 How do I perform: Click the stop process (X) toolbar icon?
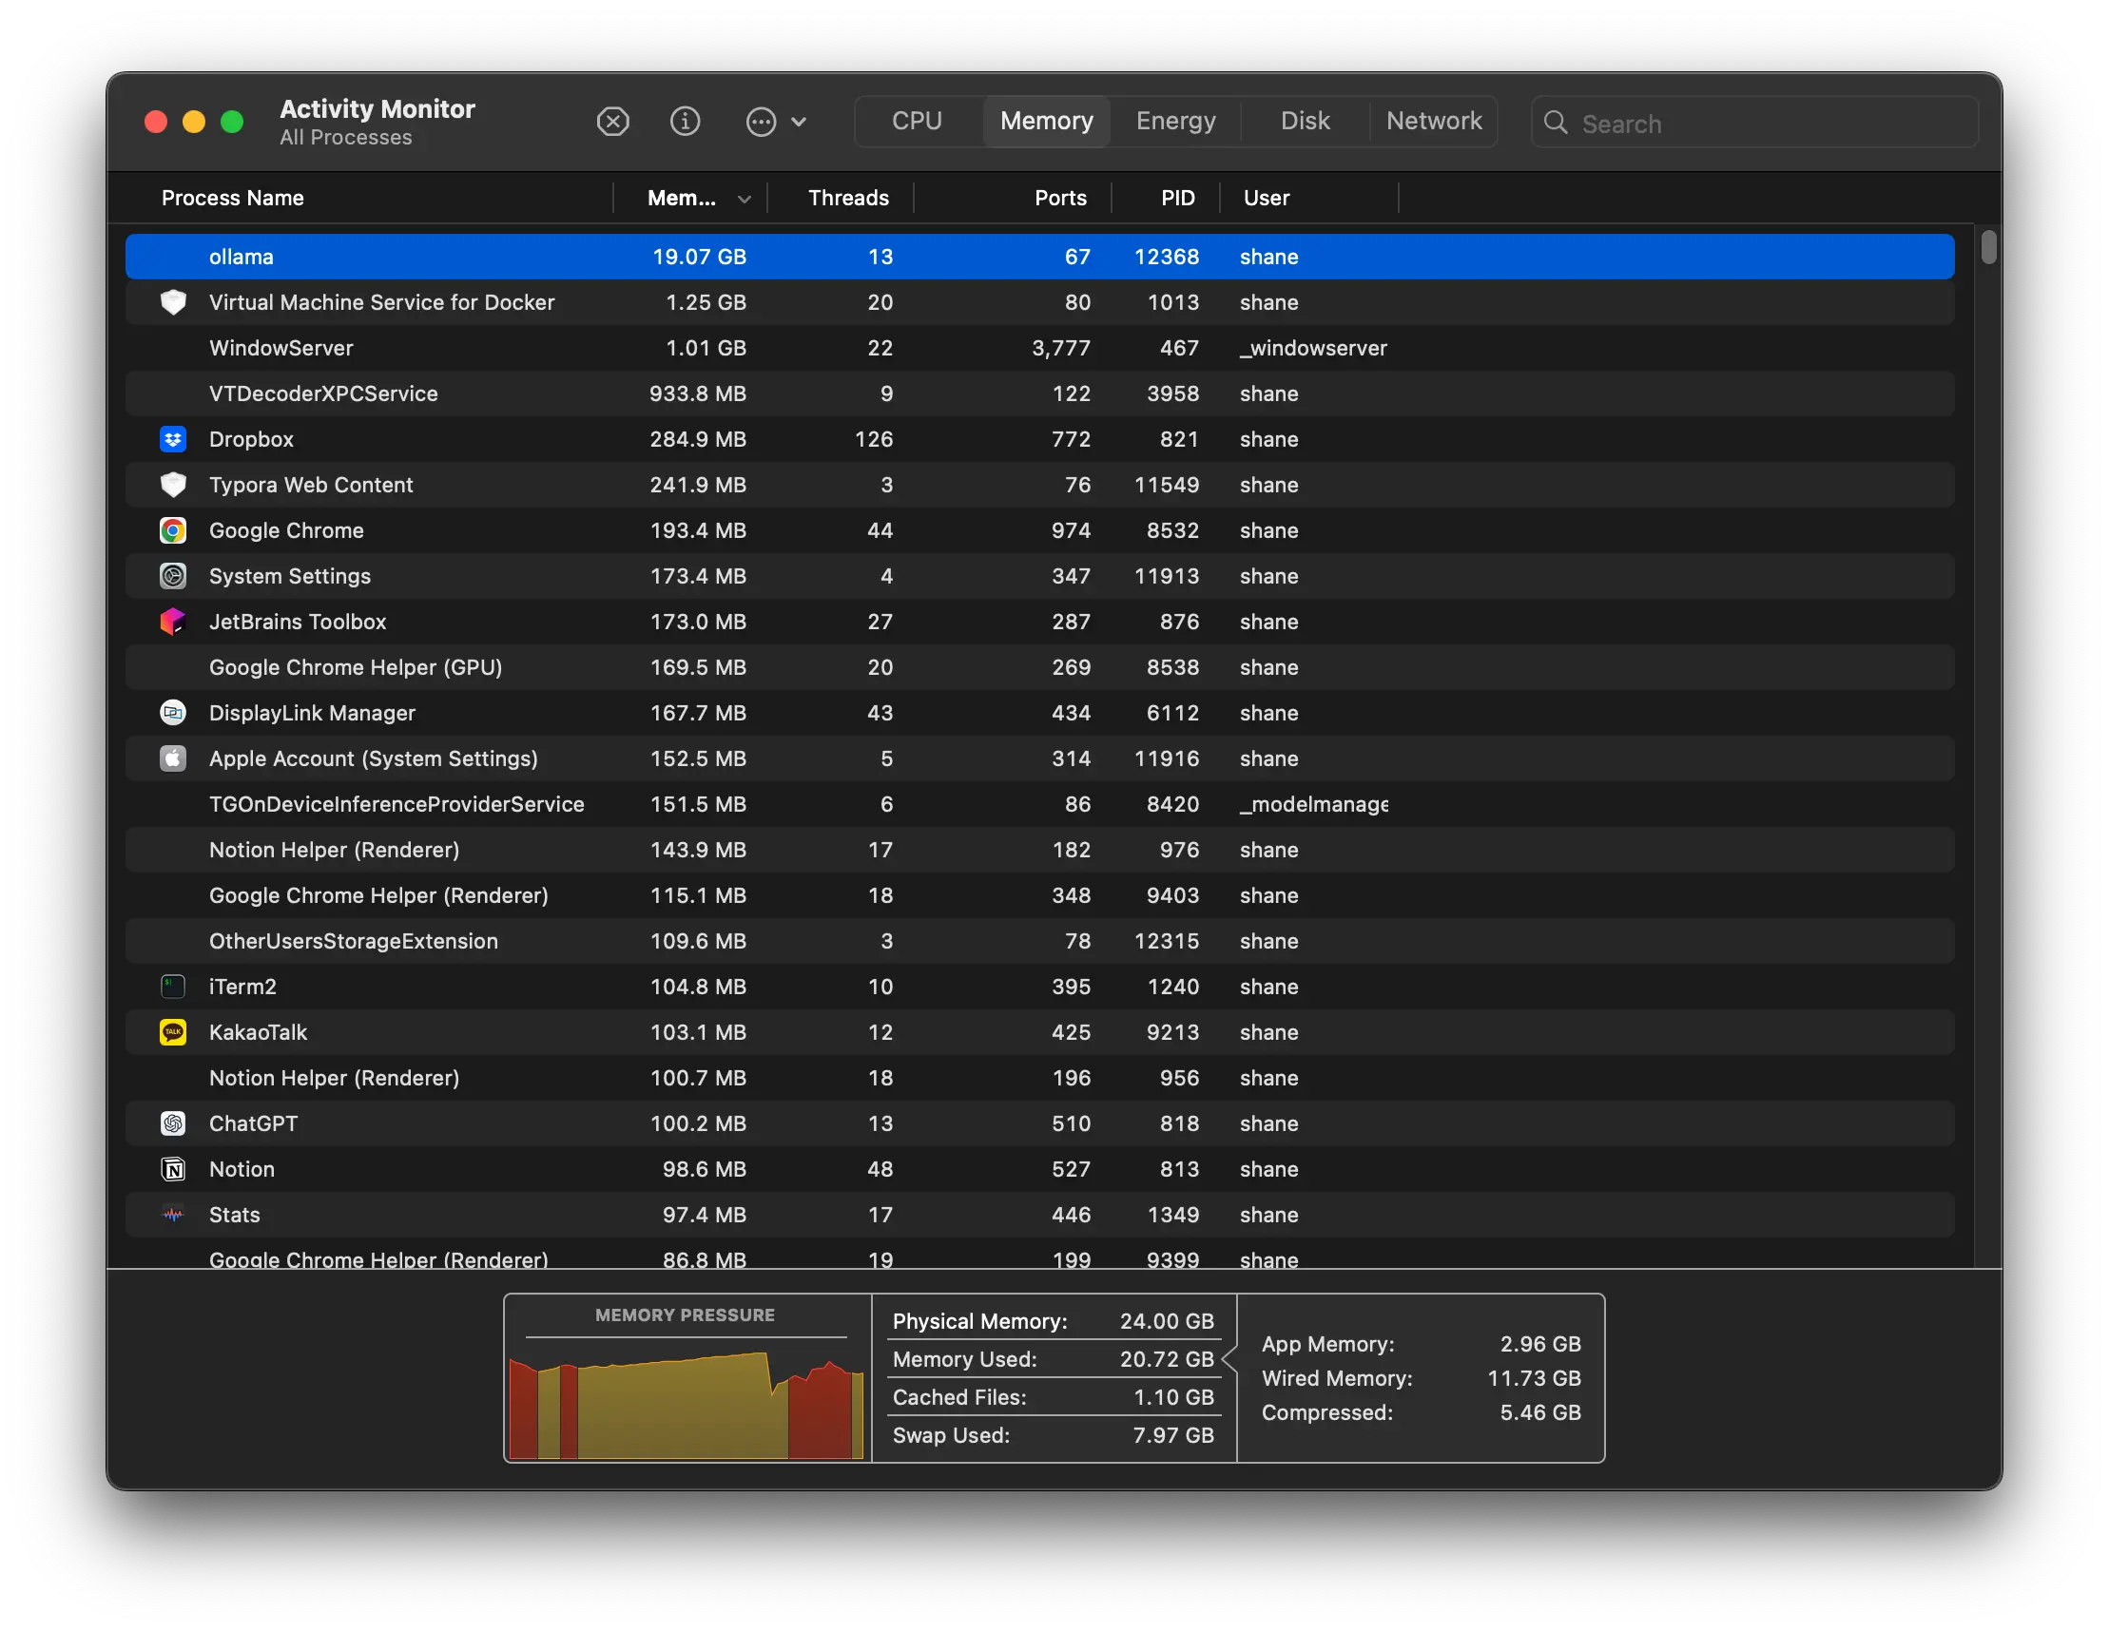coord(612,122)
